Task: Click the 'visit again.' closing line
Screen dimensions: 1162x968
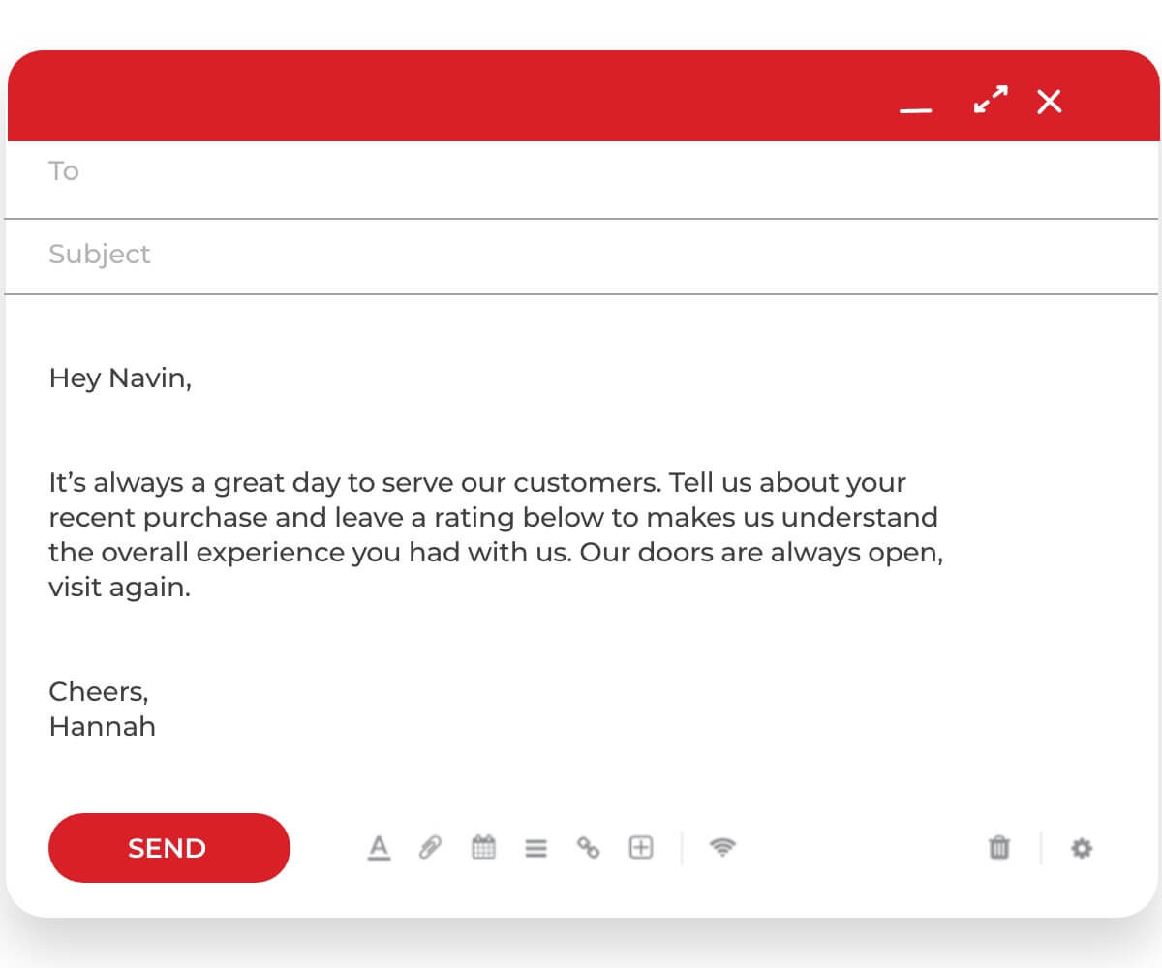Action: tap(119, 588)
